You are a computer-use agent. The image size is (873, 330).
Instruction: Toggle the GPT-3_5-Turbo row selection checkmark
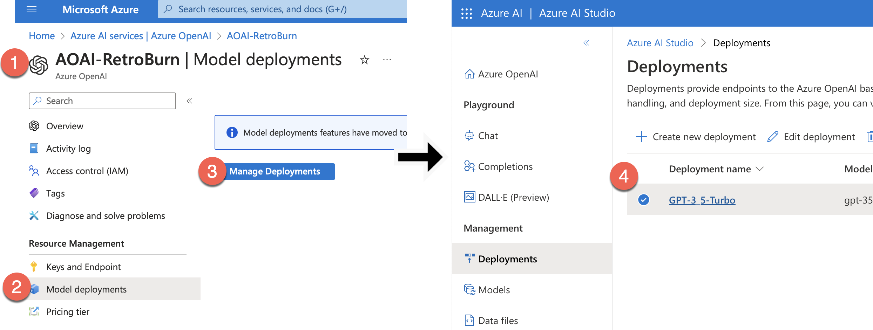point(644,200)
